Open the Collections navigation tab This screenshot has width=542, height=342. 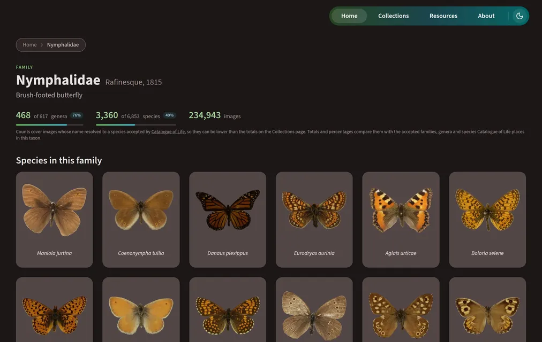click(393, 16)
